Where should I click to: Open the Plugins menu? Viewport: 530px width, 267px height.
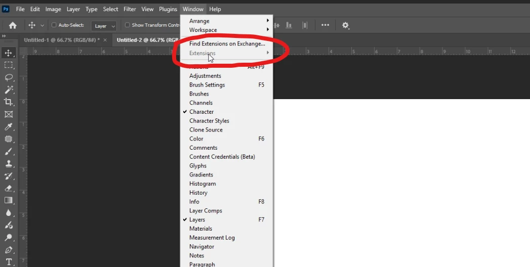coord(168,9)
